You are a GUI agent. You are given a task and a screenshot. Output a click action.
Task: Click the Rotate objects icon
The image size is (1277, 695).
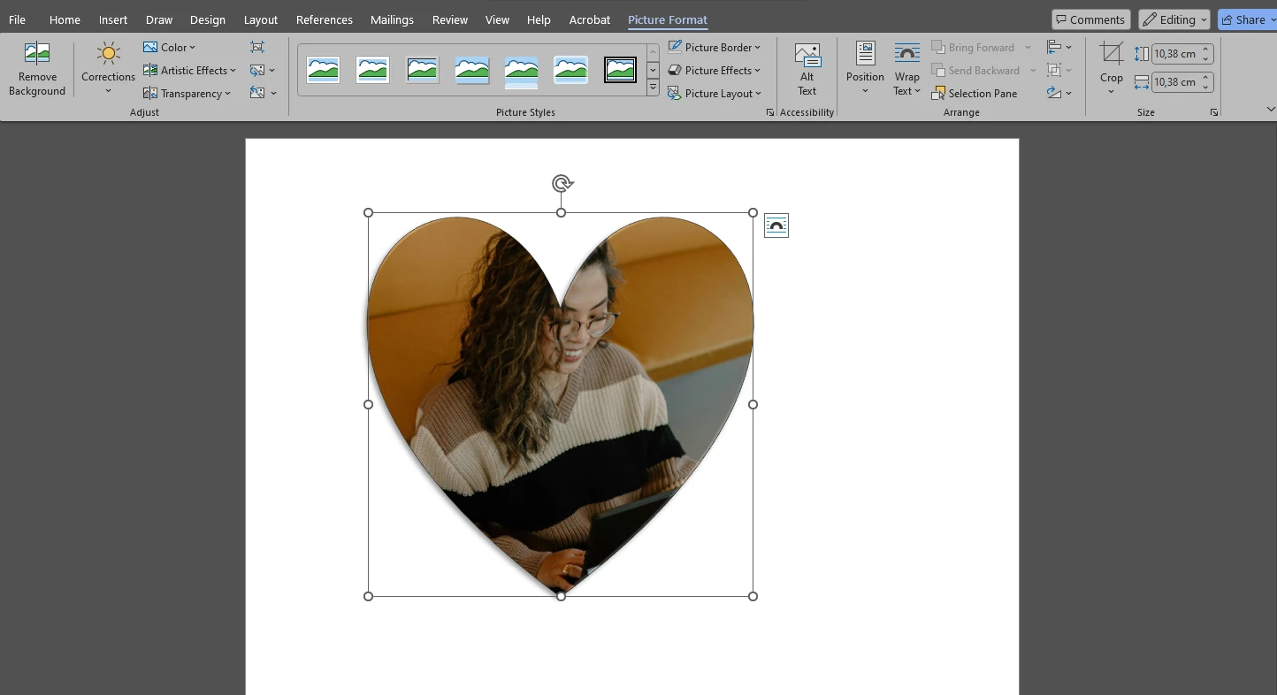point(1054,93)
